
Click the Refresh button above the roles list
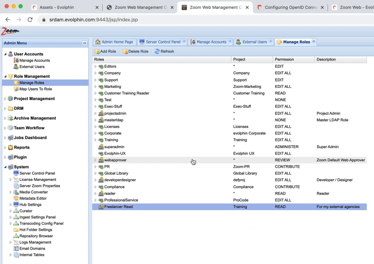164,51
